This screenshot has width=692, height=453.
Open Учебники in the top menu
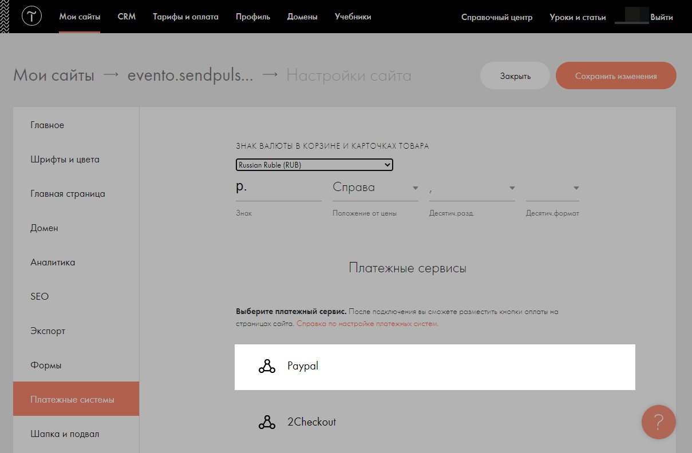tap(353, 17)
